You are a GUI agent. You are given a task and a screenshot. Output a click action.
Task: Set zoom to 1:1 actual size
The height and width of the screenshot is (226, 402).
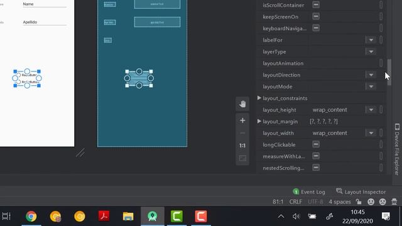242,146
